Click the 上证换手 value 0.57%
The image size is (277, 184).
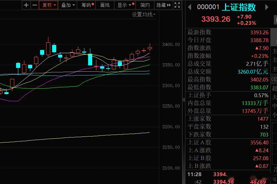click(x=261, y=95)
